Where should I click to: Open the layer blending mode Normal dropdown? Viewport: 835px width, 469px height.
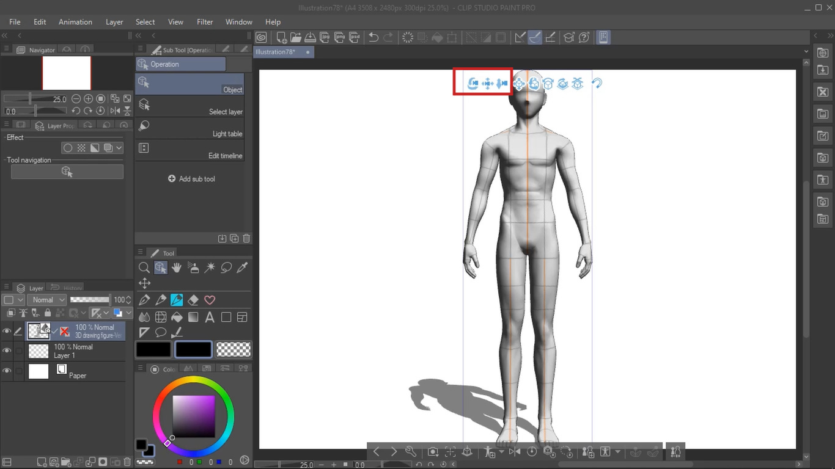[46, 299]
